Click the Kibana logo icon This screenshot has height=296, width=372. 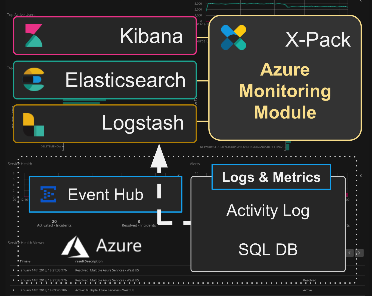[x=34, y=36]
